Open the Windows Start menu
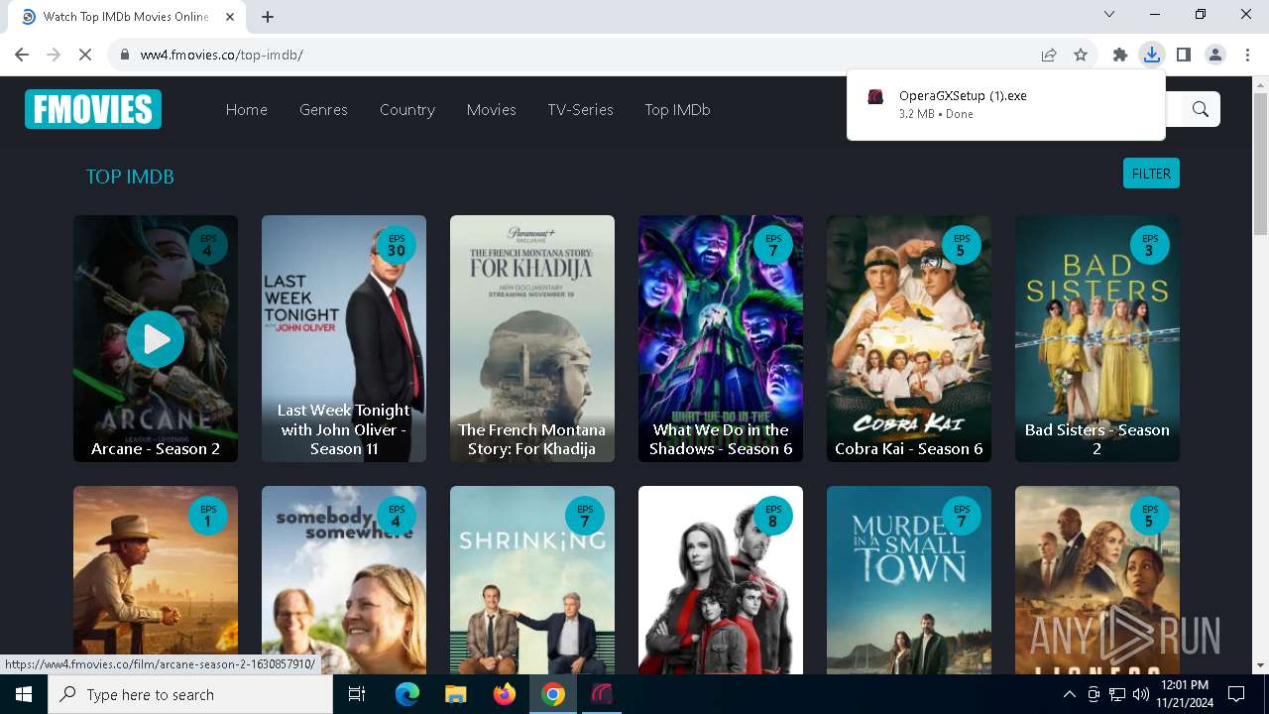The image size is (1269, 714). tap(24, 694)
